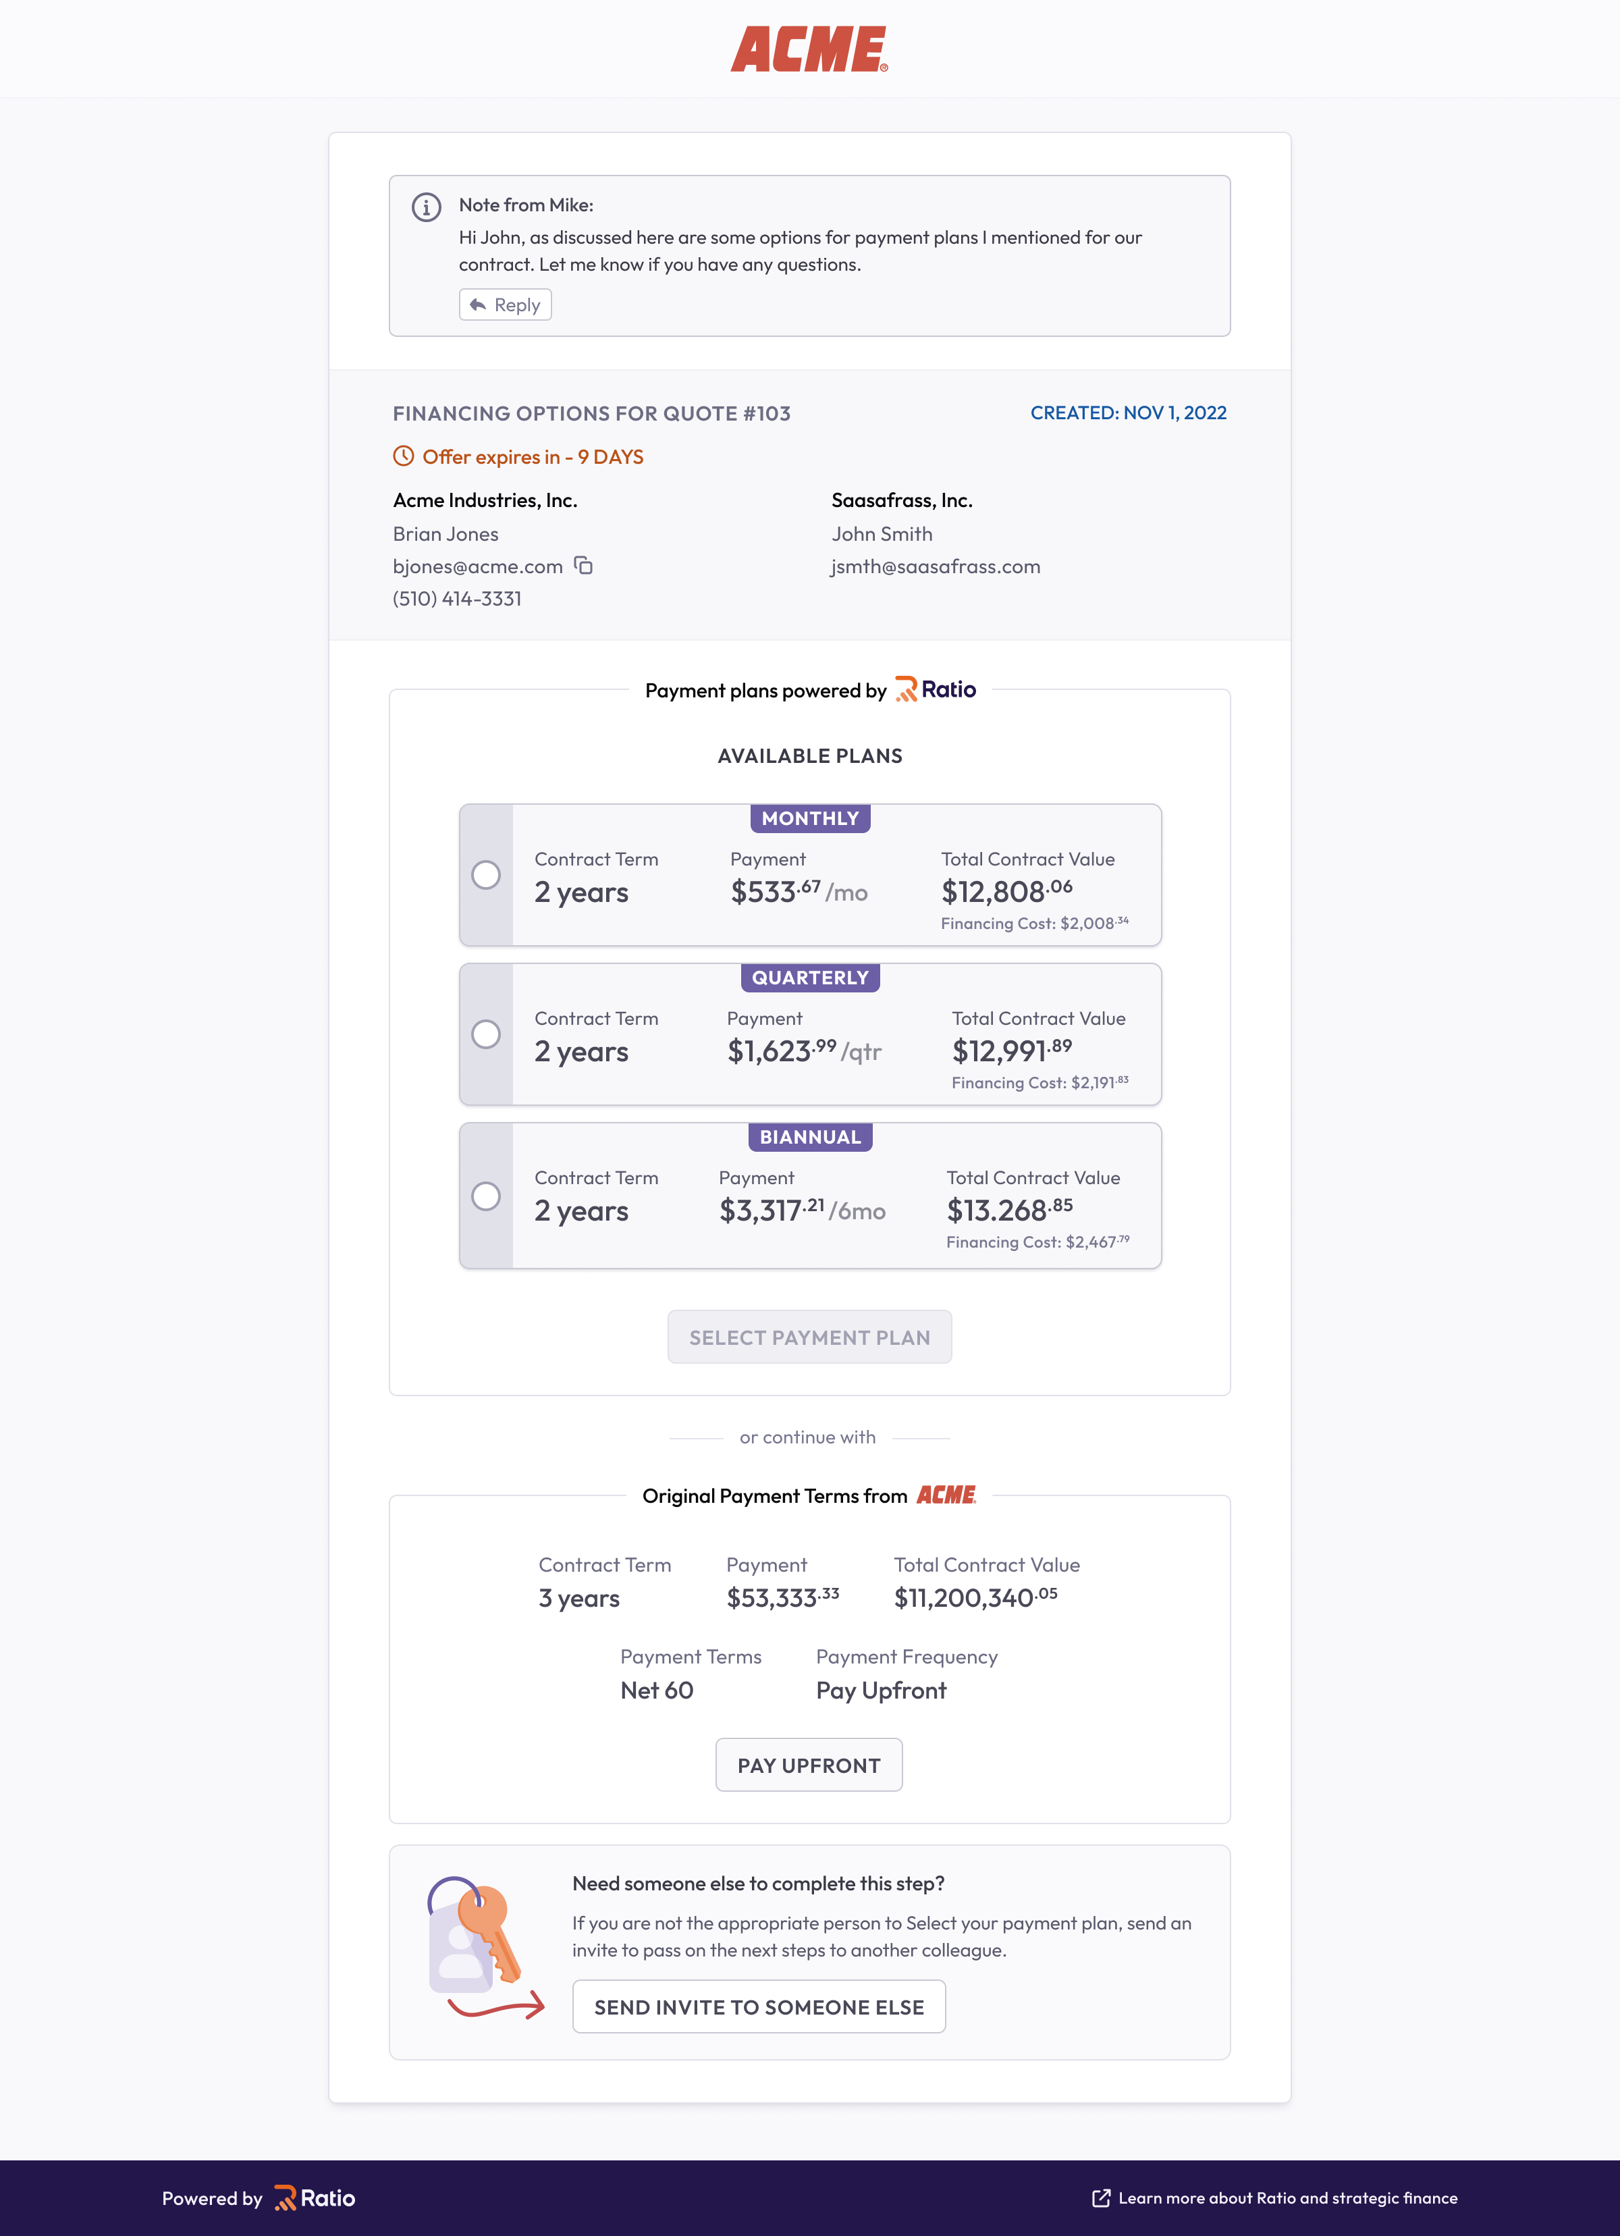Click the external link icon in footer
The width and height of the screenshot is (1620, 2236).
[x=1102, y=2199]
